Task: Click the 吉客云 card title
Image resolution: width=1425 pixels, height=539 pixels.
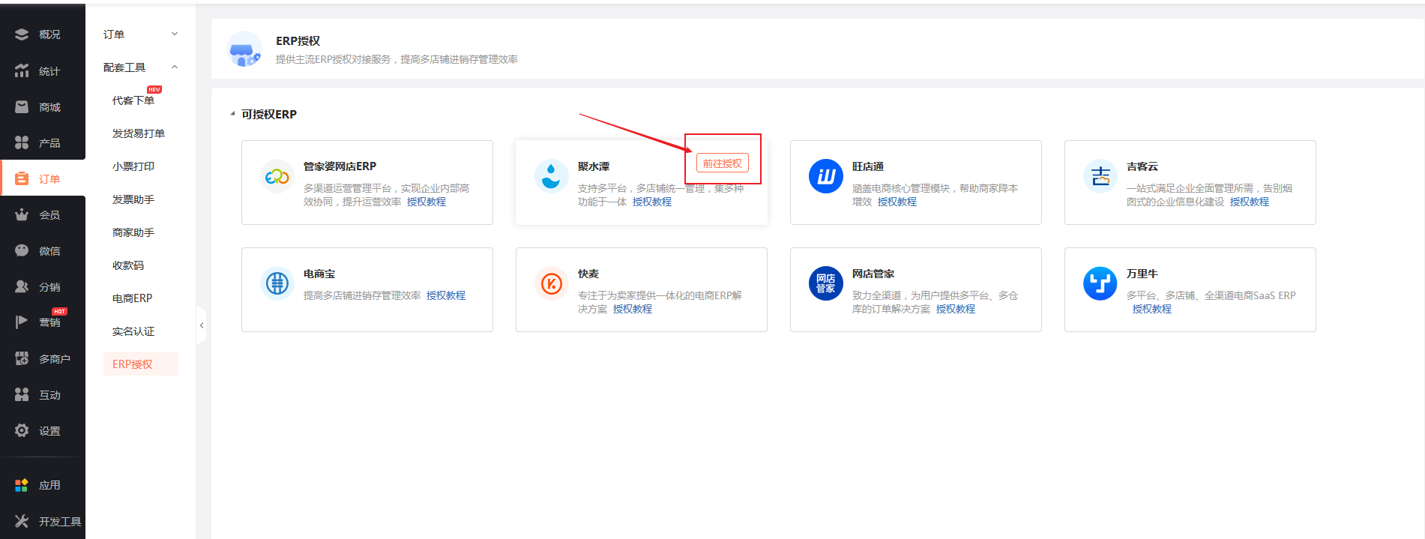Action: 1142,166
